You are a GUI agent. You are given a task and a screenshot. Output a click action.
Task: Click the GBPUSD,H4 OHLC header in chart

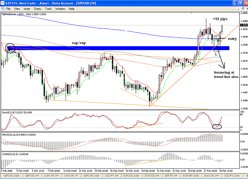[24, 14]
